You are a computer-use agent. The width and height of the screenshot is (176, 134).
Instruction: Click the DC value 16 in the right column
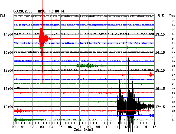[173, 39]
